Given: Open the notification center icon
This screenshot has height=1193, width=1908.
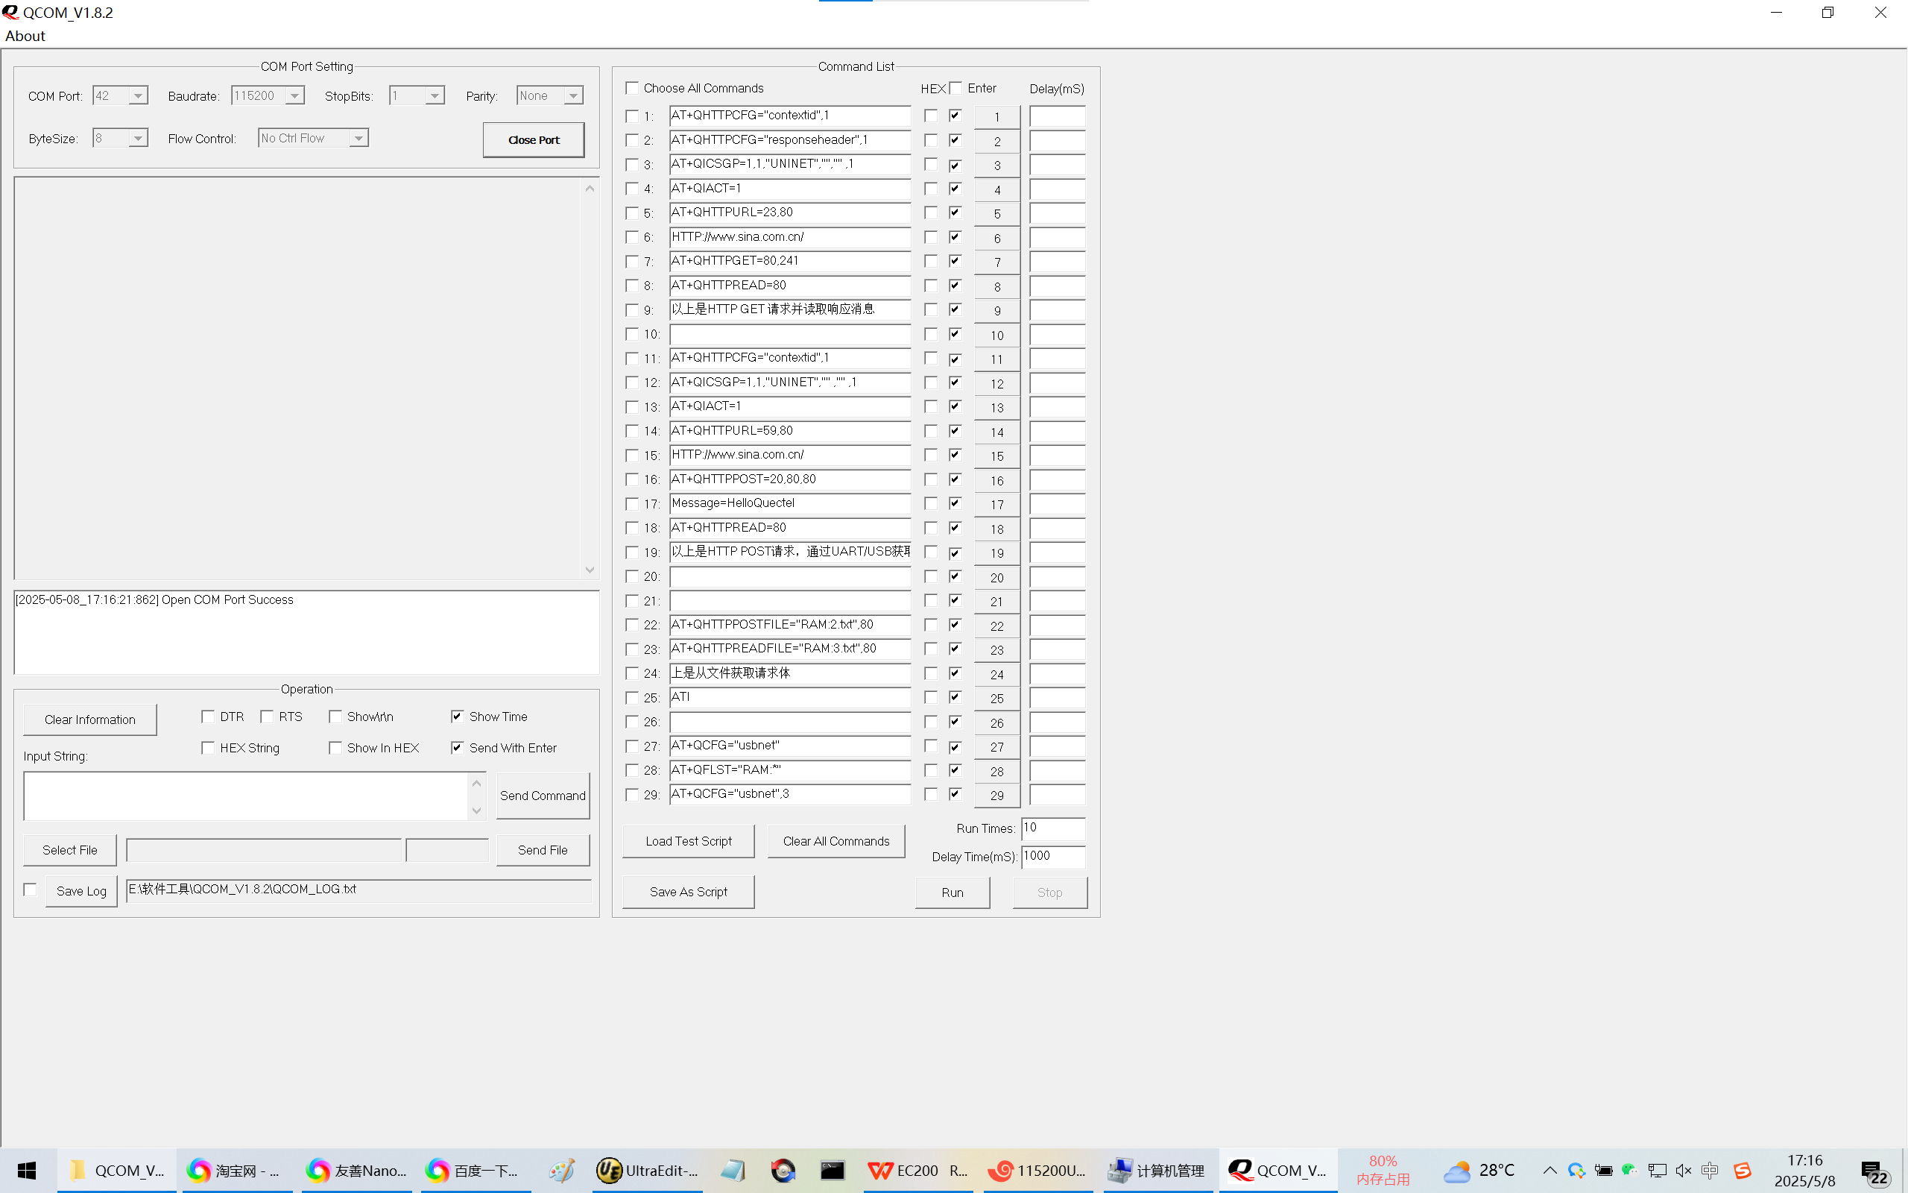Looking at the screenshot, I should (x=1874, y=1171).
